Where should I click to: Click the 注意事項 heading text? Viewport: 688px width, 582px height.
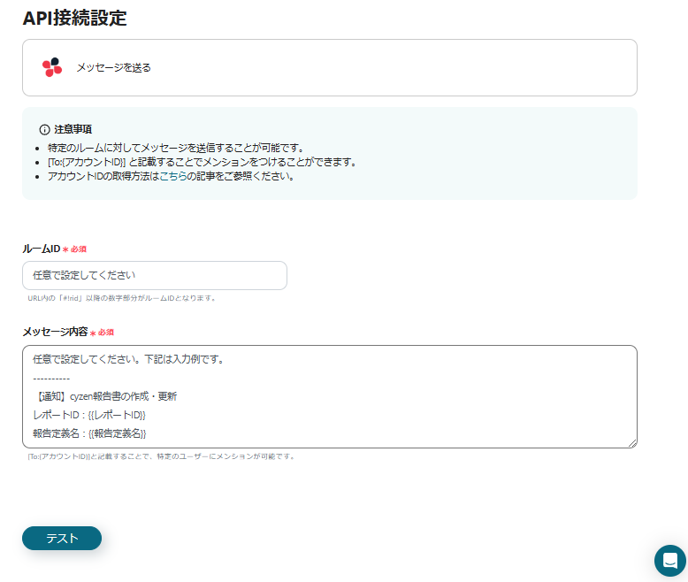tap(73, 129)
